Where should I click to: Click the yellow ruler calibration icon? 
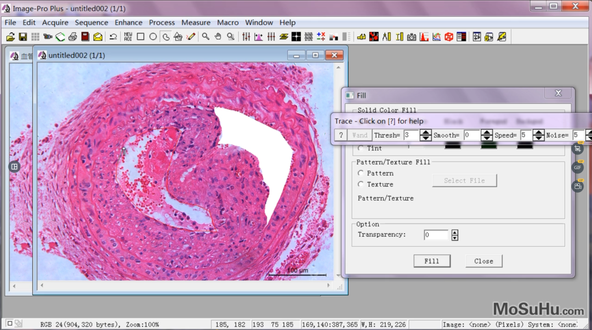399,37
